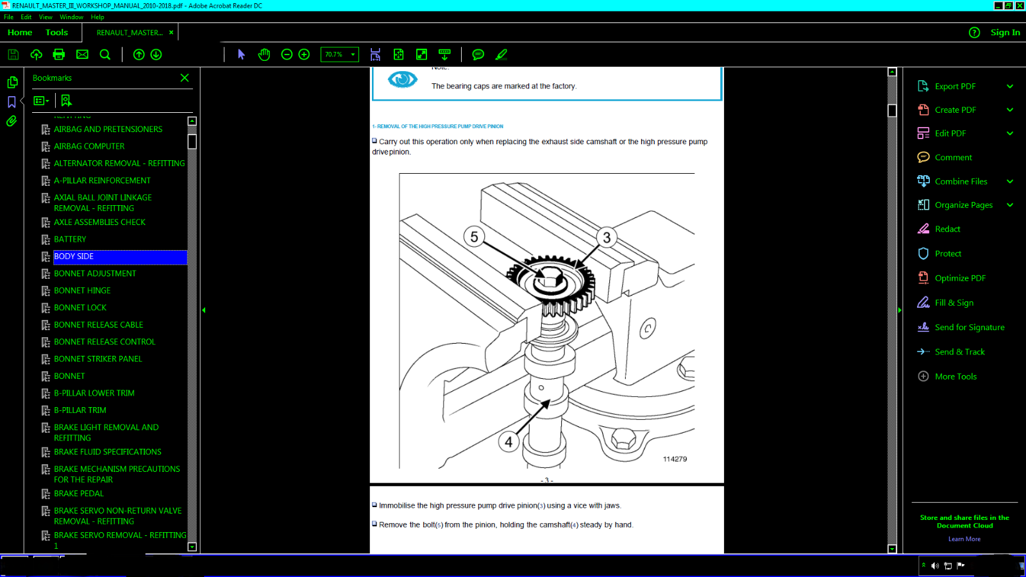Collapse the right tools pane arrow
Viewport: 1026px width, 577px height.
[x=900, y=310]
